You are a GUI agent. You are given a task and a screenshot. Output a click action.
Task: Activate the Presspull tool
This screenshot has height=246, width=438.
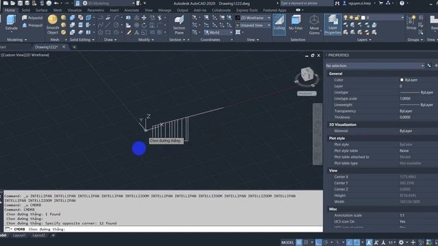coord(32,25)
